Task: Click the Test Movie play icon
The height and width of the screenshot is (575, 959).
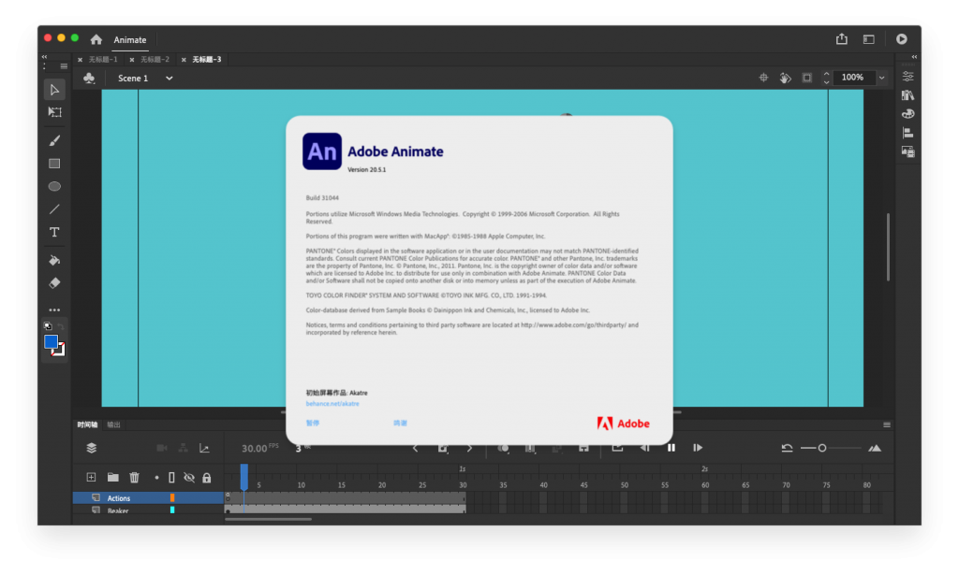Action: pyautogui.click(x=902, y=39)
